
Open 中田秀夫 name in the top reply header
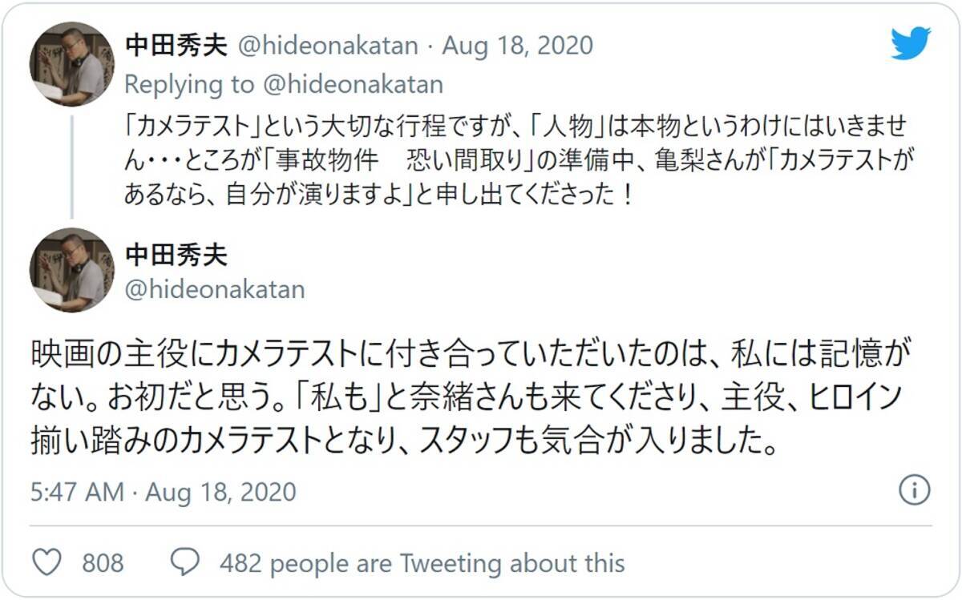point(176,45)
